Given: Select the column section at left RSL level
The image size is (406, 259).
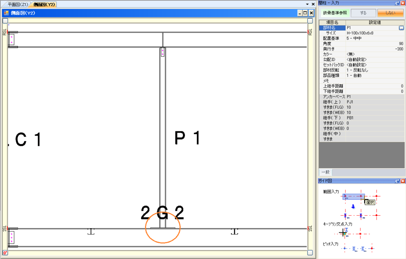Looking at the screenshot, I should (x=11, y=39).
